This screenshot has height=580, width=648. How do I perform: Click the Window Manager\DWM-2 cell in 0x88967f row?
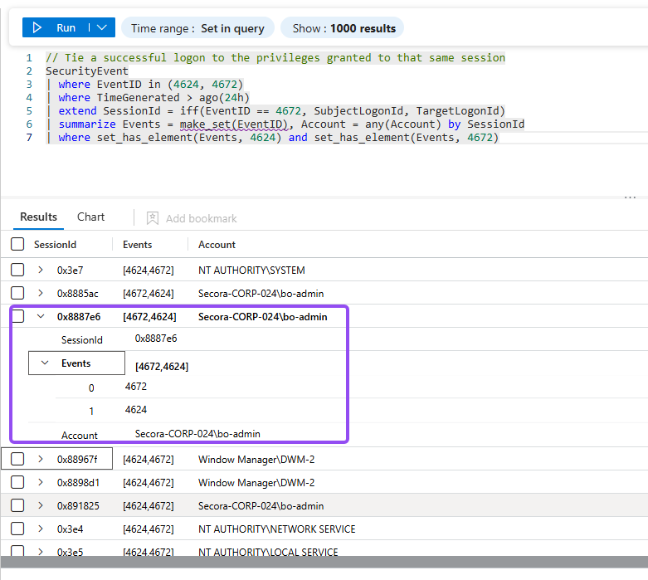(x=256, y=460)
